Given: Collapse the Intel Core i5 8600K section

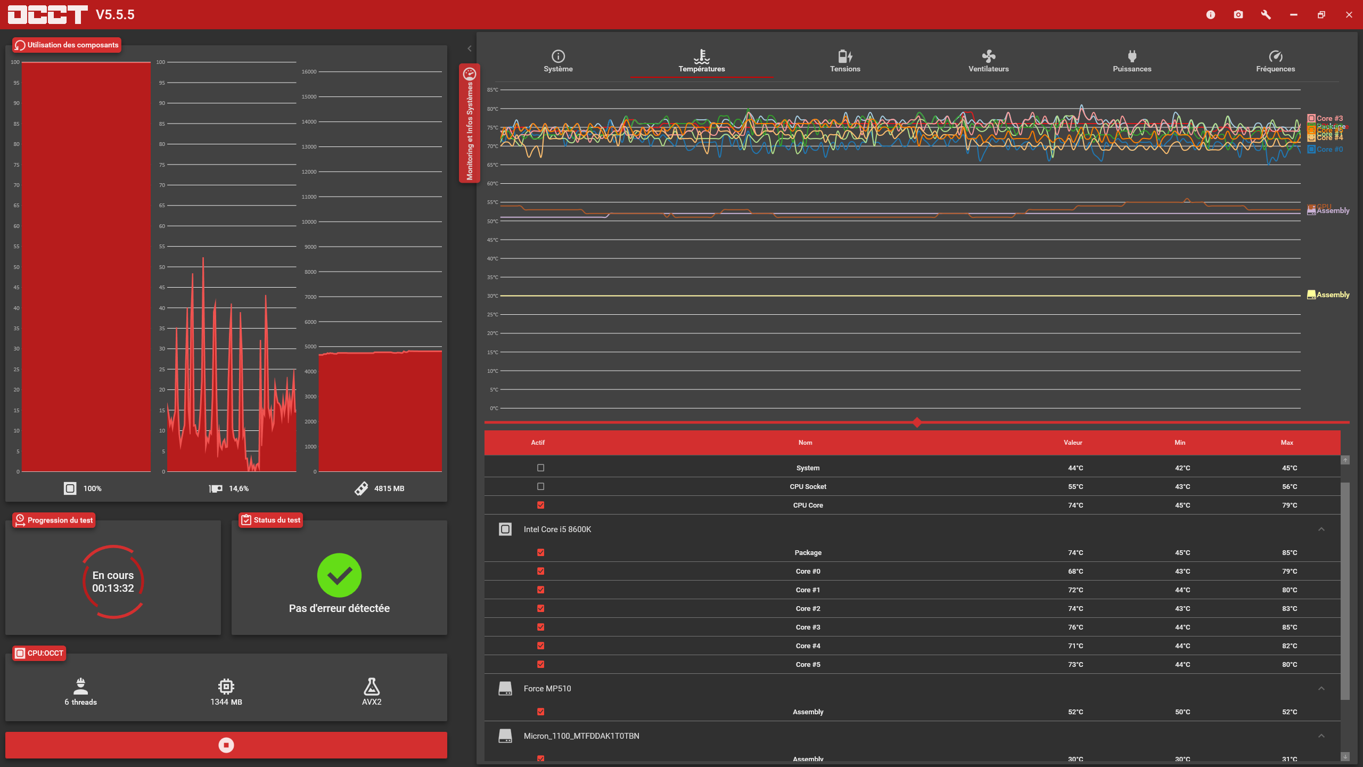Looking at the screenshot, I should (x=1321, y=529).
